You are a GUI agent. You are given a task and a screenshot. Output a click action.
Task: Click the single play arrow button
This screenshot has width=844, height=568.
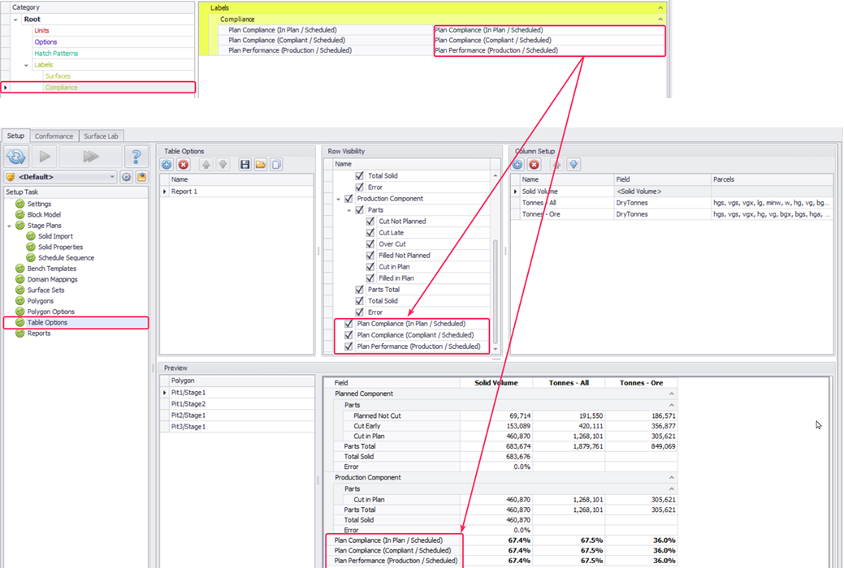45,157
